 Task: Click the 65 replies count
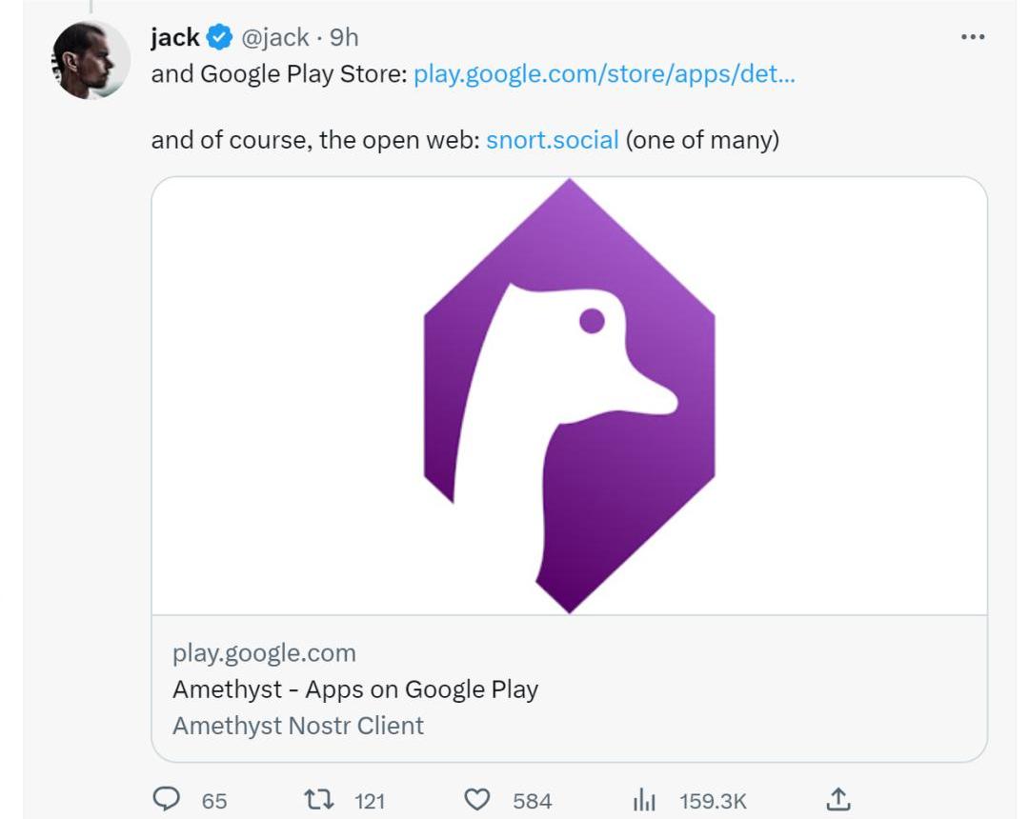click(x=214, y=801)
